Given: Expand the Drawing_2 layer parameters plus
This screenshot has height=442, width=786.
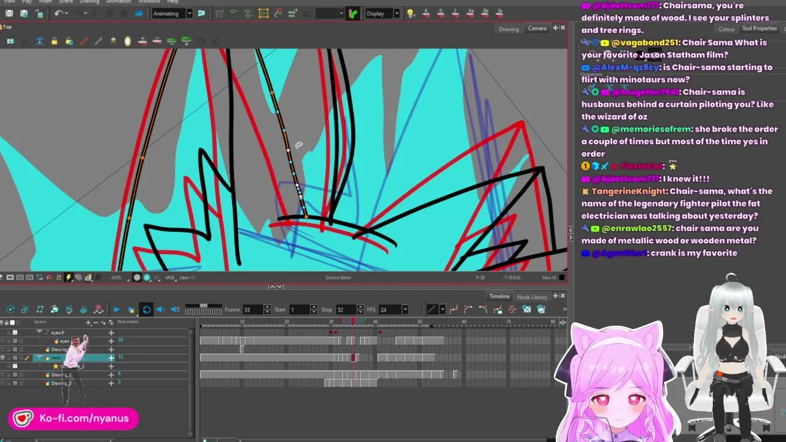Looking at the screenshot, I should click(111, 374).
